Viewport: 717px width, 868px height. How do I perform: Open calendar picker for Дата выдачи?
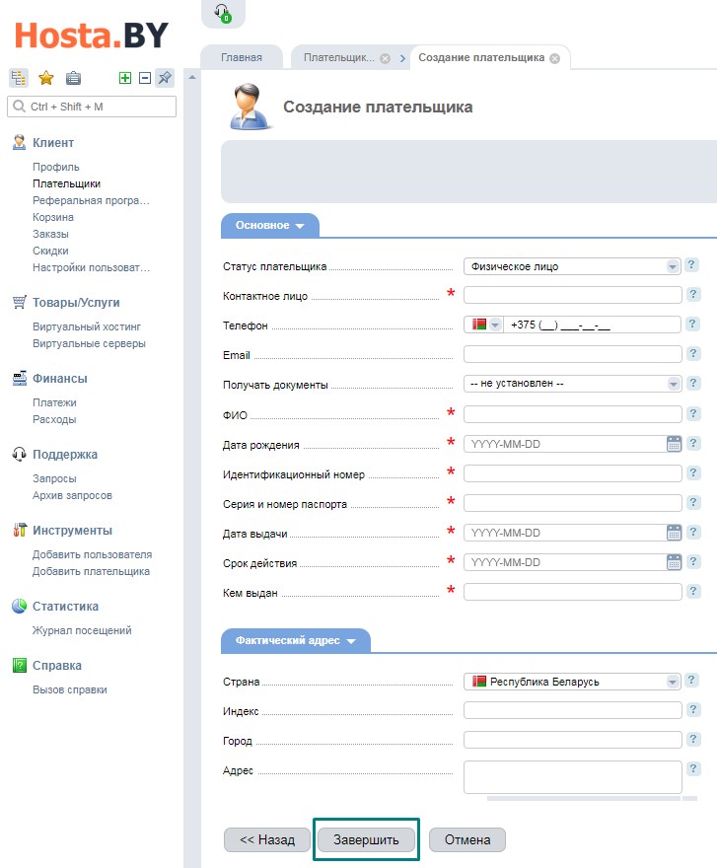click(674, 533)
